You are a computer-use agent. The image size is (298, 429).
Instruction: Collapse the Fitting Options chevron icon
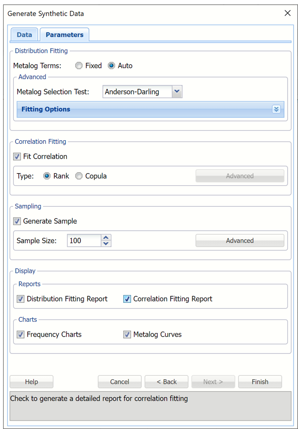click(276, 109)
